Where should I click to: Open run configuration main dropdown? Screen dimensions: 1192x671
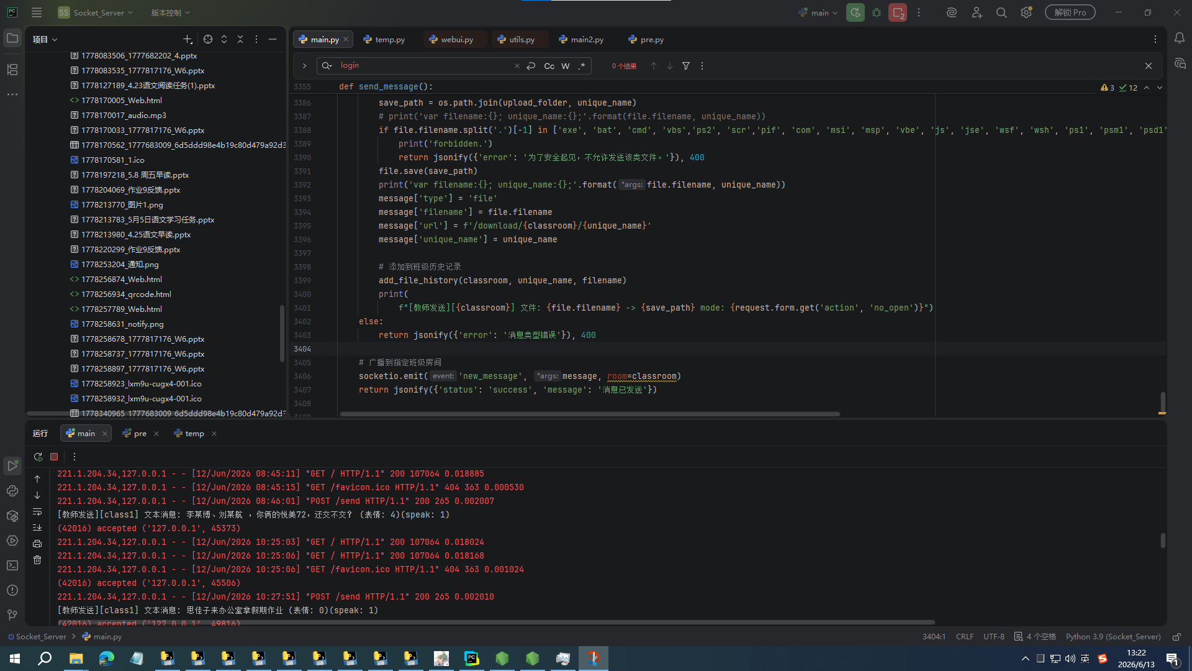[x=818, y=12]
